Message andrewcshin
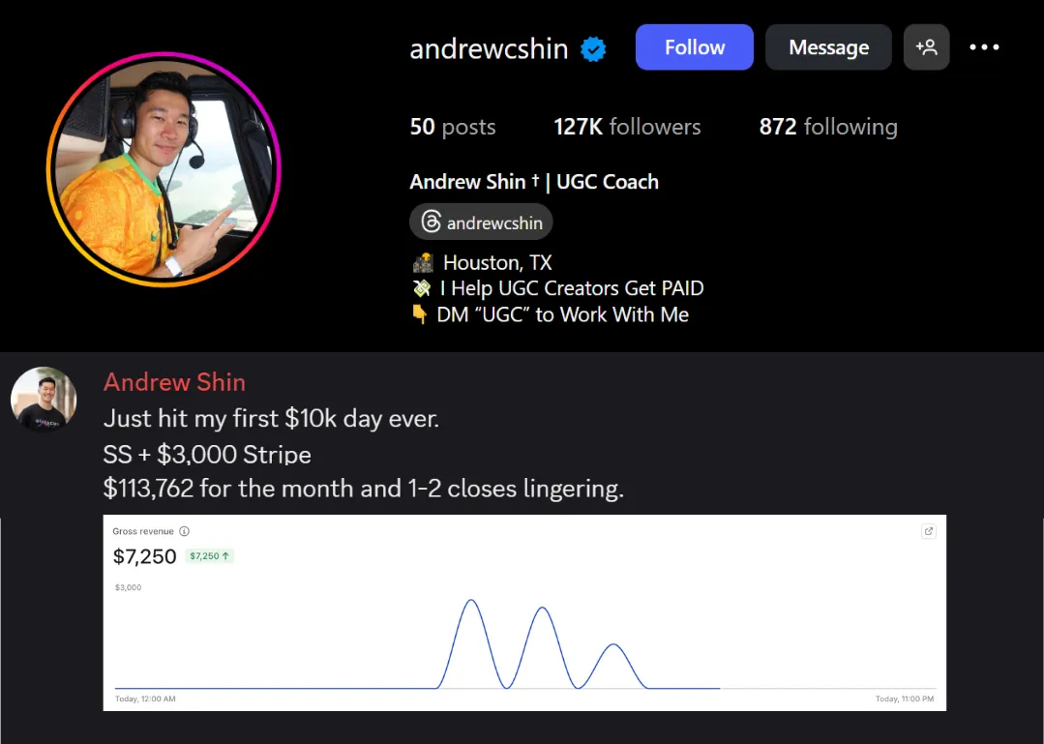Screen dimensions: 1044x744 (x=828, y=47)
